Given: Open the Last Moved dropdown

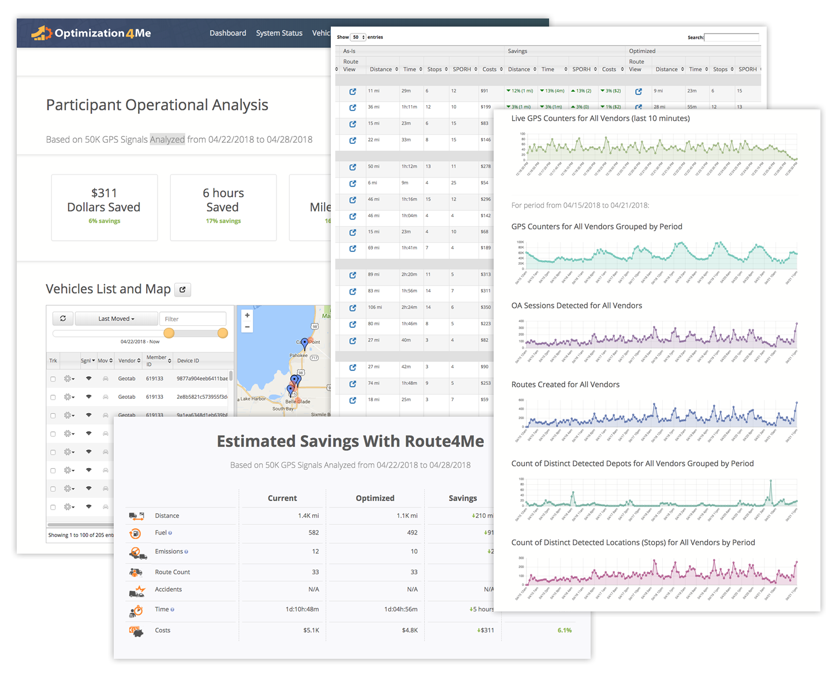Looking at the screenshot, I should tap(116, 318).
